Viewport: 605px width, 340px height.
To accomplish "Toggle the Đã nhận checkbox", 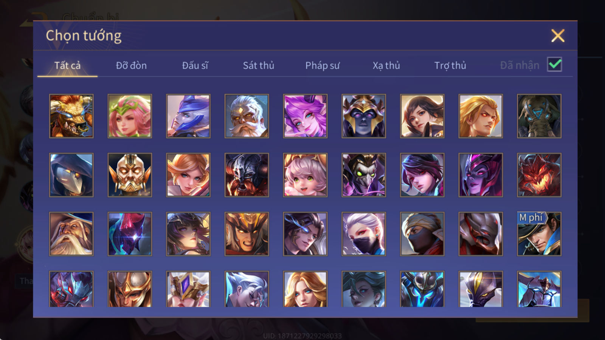I will (x=554, y=65).
